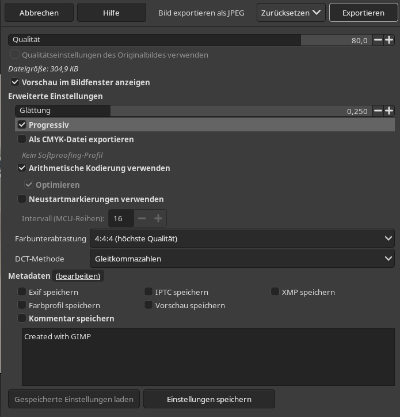Toggle Qualitätseinstellungen des Originalbildes verwenden checkbox
This screenshot has height=417, width=400.
(x=15, y=55)
